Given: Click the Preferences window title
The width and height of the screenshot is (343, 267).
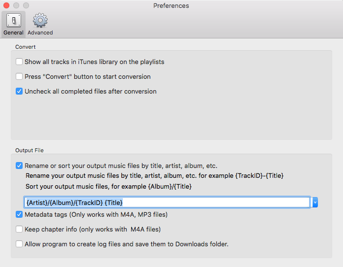Looking at the screenshot, I should tap(171, 5).
